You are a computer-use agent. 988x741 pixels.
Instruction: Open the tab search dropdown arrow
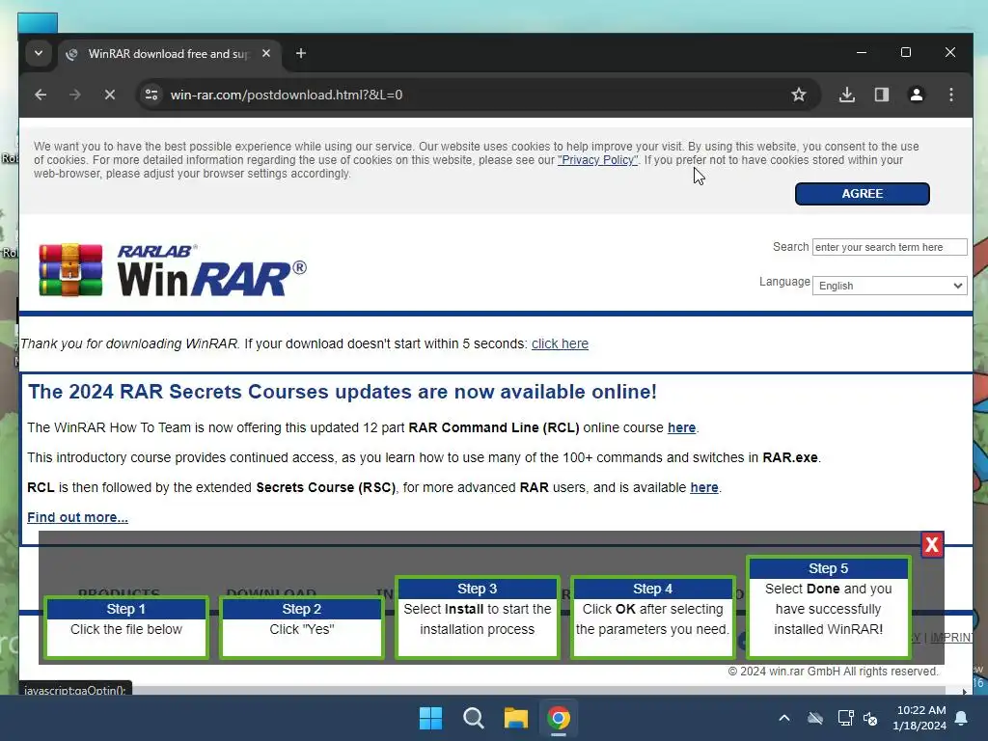click(x=39, y=53)
